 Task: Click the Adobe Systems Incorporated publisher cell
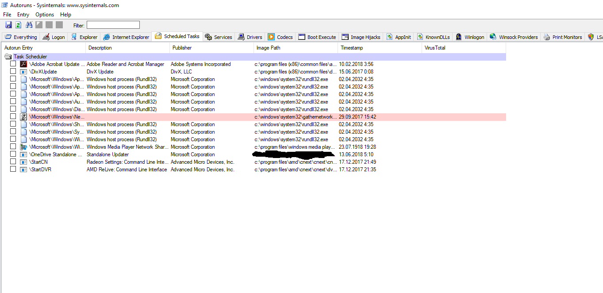coord(201,64)
